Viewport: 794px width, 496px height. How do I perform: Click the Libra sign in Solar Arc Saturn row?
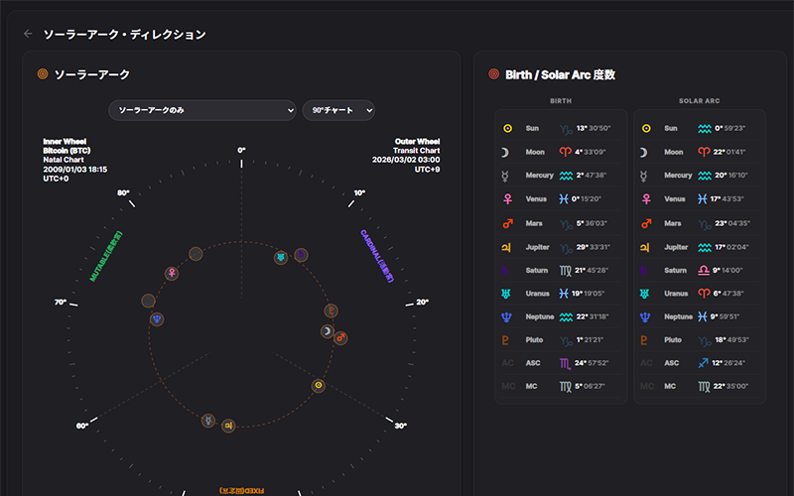pyautogui.click(x=704, y=270)
